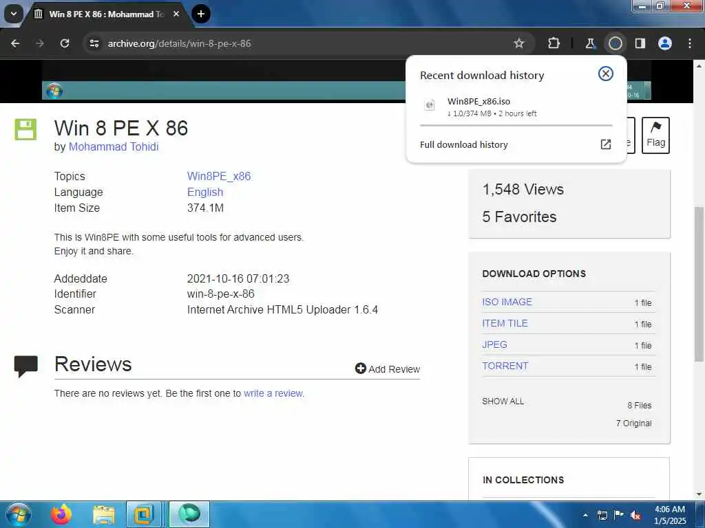Reload the archive.org page
Screen dimensions: 705x528
tap(65, 43)
